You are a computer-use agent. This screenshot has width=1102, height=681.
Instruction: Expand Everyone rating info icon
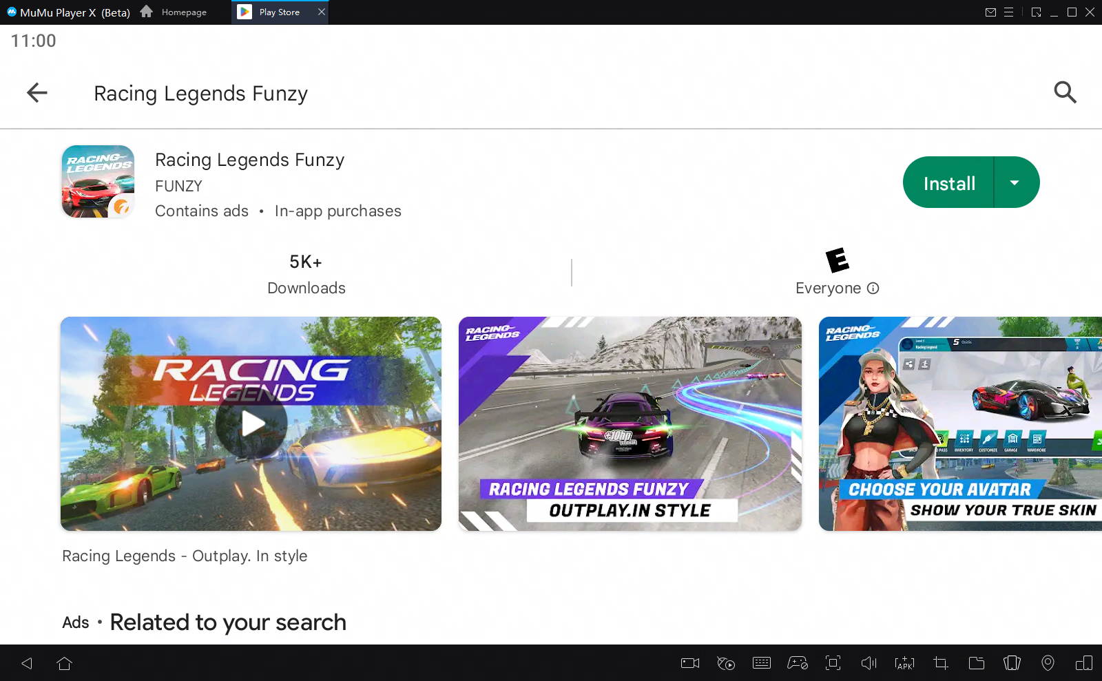click(873, 289)
